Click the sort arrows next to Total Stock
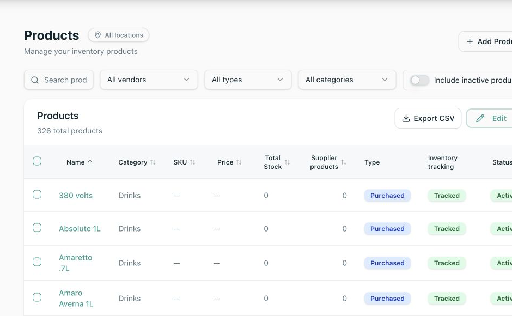This screenshot has height=316, width=512. (288, 162)
